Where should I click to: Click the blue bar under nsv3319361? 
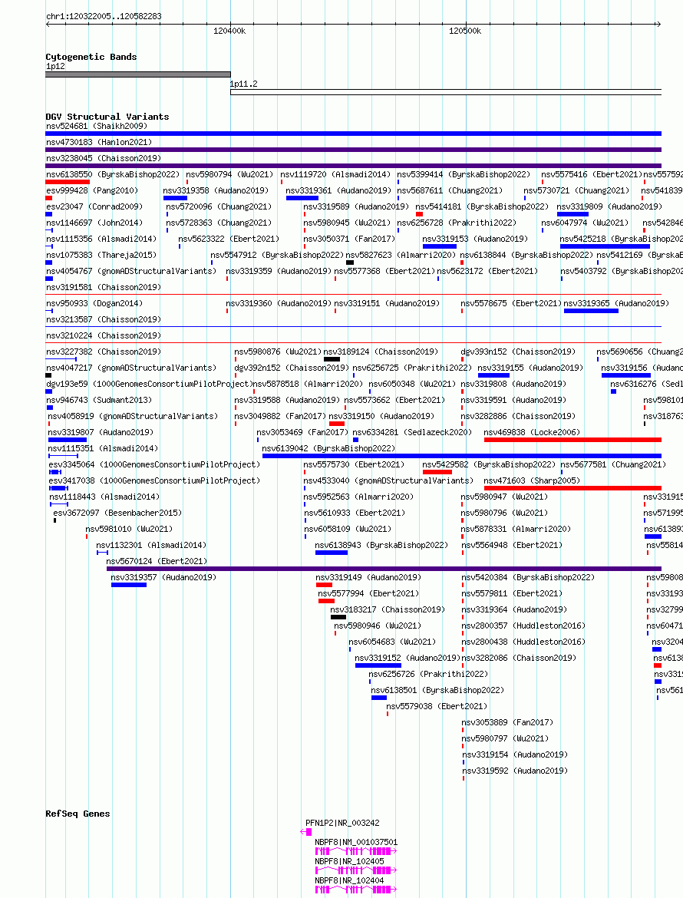(302, 197)
